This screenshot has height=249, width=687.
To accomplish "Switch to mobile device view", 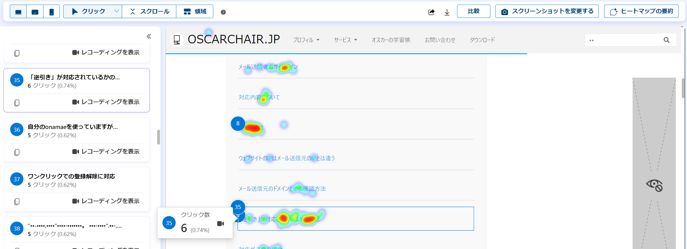I will (51, 12).
